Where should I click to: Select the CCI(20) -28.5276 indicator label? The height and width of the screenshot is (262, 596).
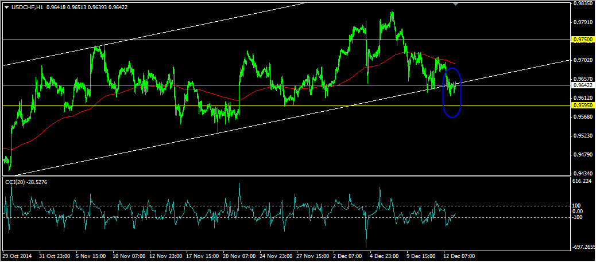pos(26,182)
